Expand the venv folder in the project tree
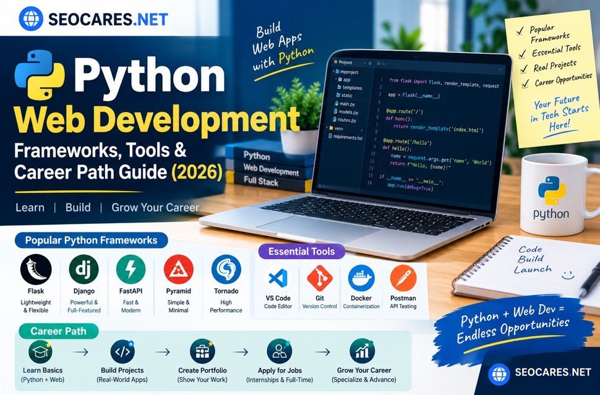The width and height of the screenshot is (600, 395). 335,129
